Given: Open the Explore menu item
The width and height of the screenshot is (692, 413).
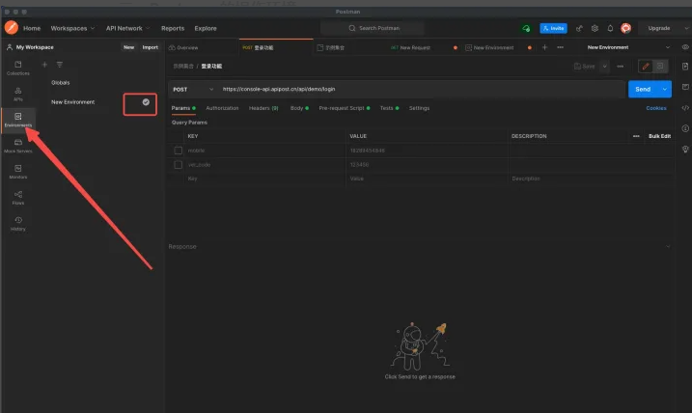Looking at the screenshot, I should tap(206, 28).
